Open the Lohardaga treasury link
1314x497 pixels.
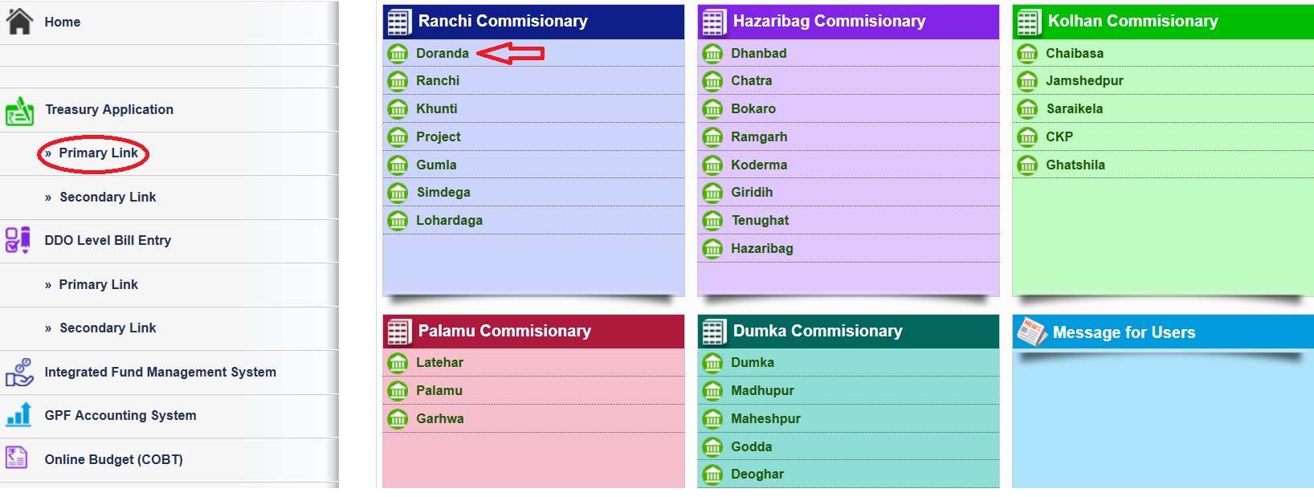(449, 221)
